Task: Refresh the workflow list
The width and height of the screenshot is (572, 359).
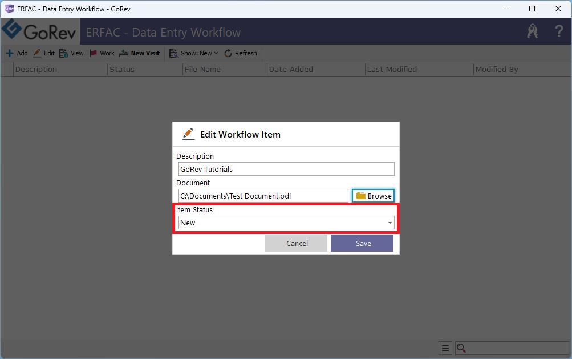Action: pos(241,53)
